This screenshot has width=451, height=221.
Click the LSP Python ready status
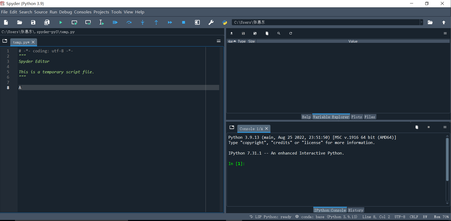(270, 217)
